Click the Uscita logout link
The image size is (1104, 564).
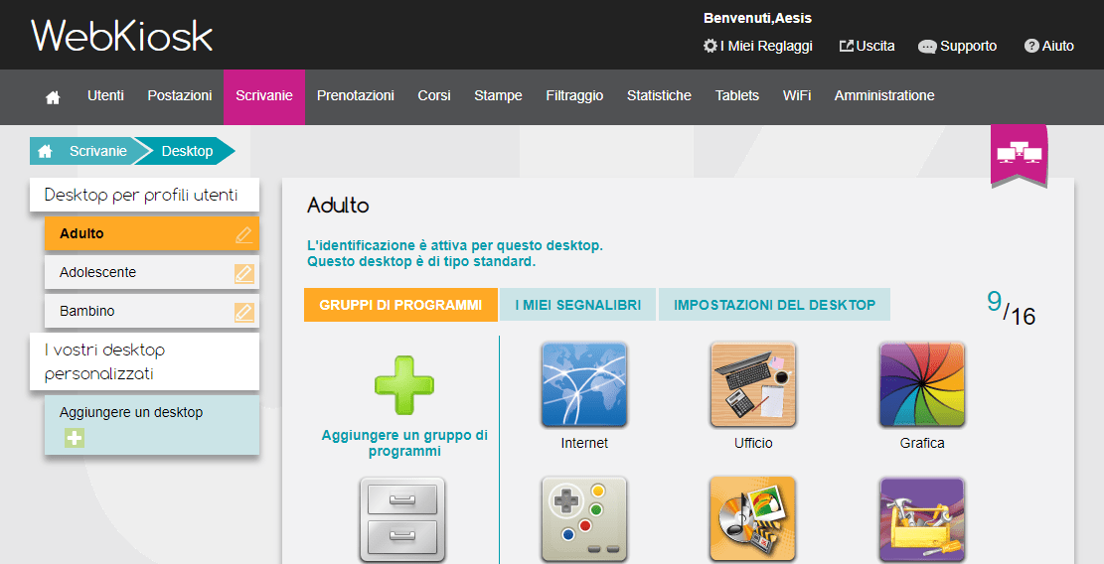(x=875, y=46)
